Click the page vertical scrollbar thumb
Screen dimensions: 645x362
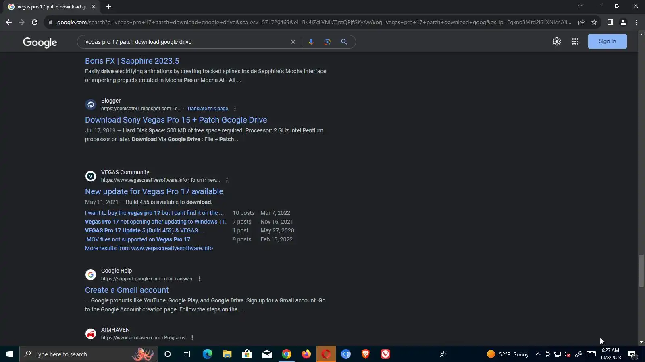tap(641, 271)
